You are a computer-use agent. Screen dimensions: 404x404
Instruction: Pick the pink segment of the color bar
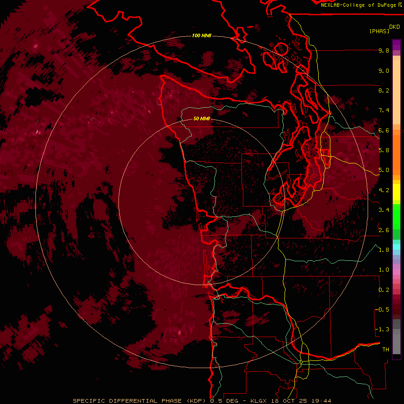pyautogui.click(x=396, y=272)
